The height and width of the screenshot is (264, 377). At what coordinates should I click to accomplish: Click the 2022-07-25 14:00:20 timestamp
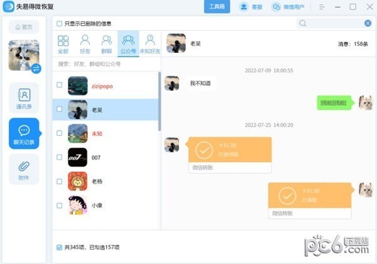pos(269,125)
